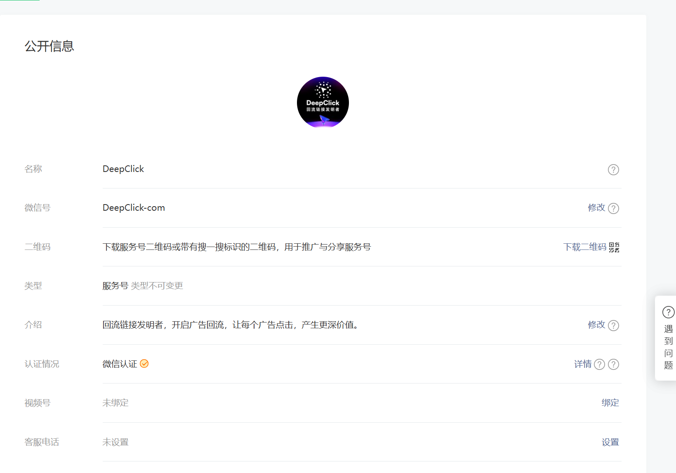
Task: Click the help icon directly next to 详情
Action: [599, 364]
